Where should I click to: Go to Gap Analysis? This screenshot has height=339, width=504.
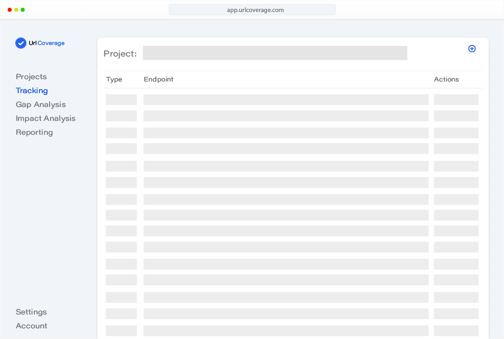tap(41, 105)
